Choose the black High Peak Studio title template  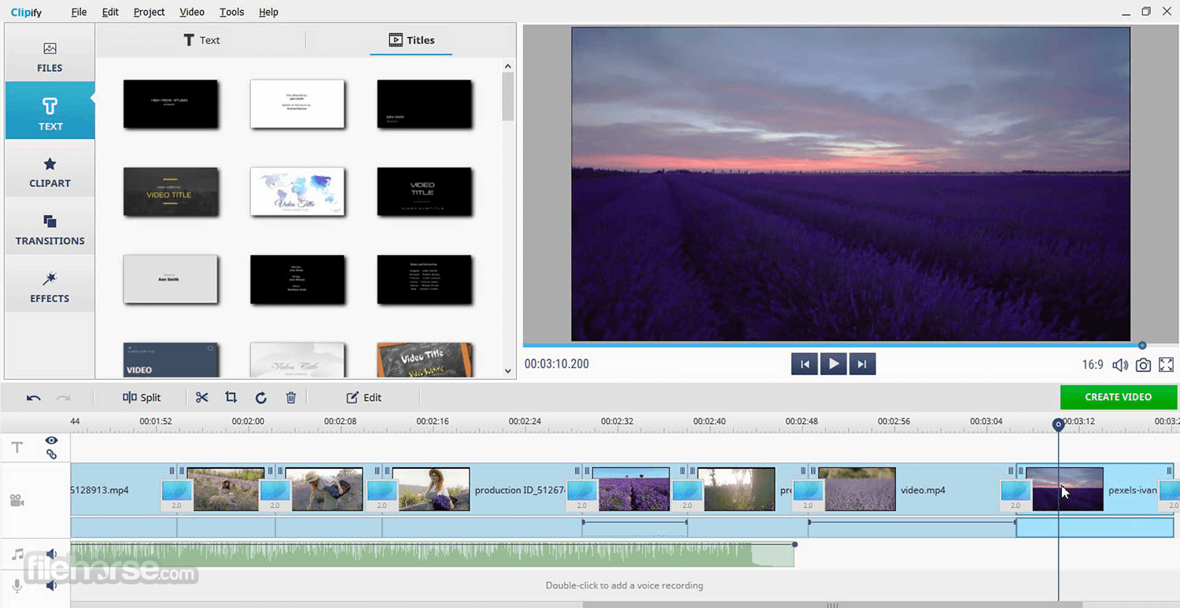point(171,103)
